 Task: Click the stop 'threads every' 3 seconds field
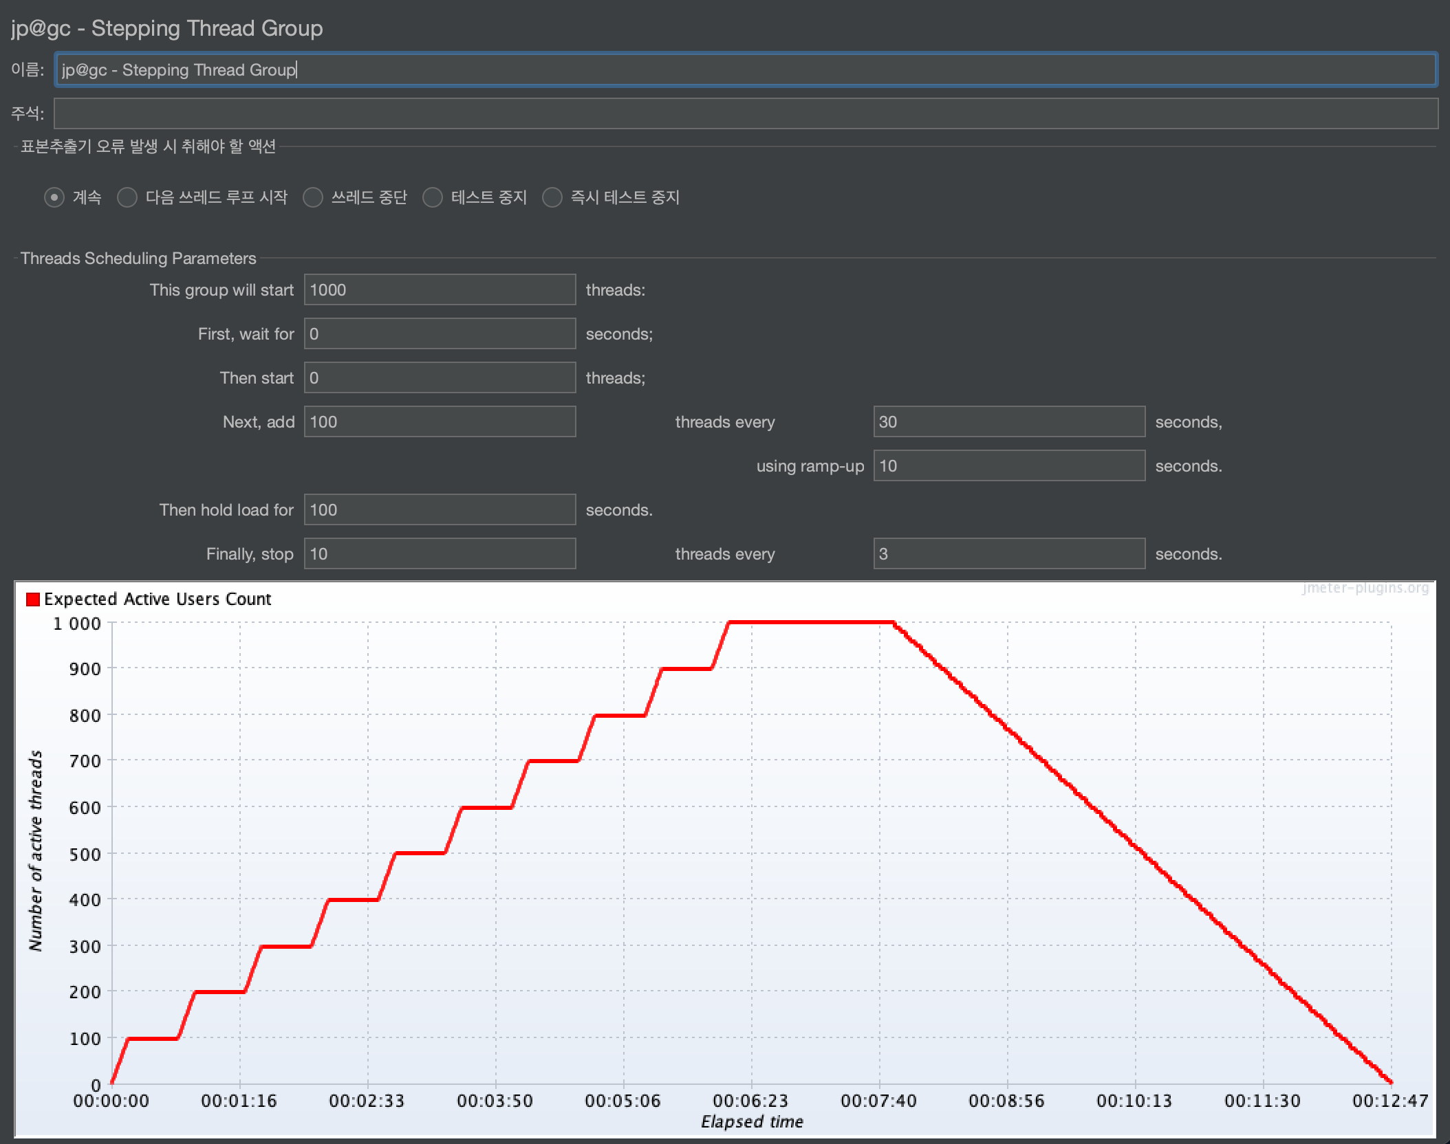pos(1008,554)
